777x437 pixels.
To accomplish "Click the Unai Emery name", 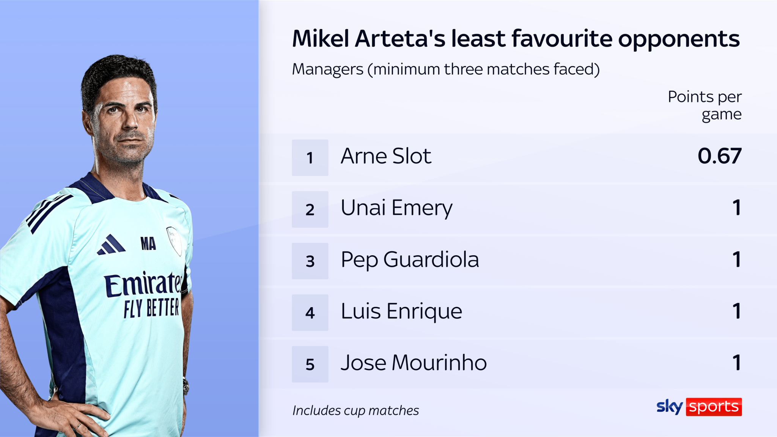I will click(x=396, y=208).
